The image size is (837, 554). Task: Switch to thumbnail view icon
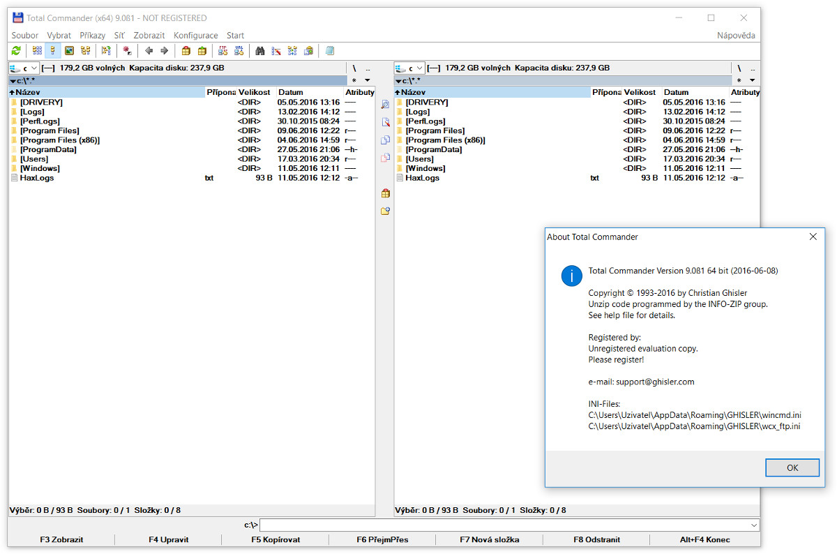coord(69,50)
